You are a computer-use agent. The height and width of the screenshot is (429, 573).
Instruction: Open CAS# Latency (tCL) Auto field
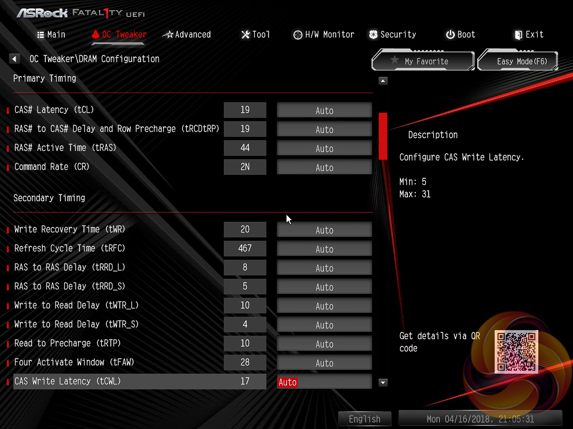[324, 111]
